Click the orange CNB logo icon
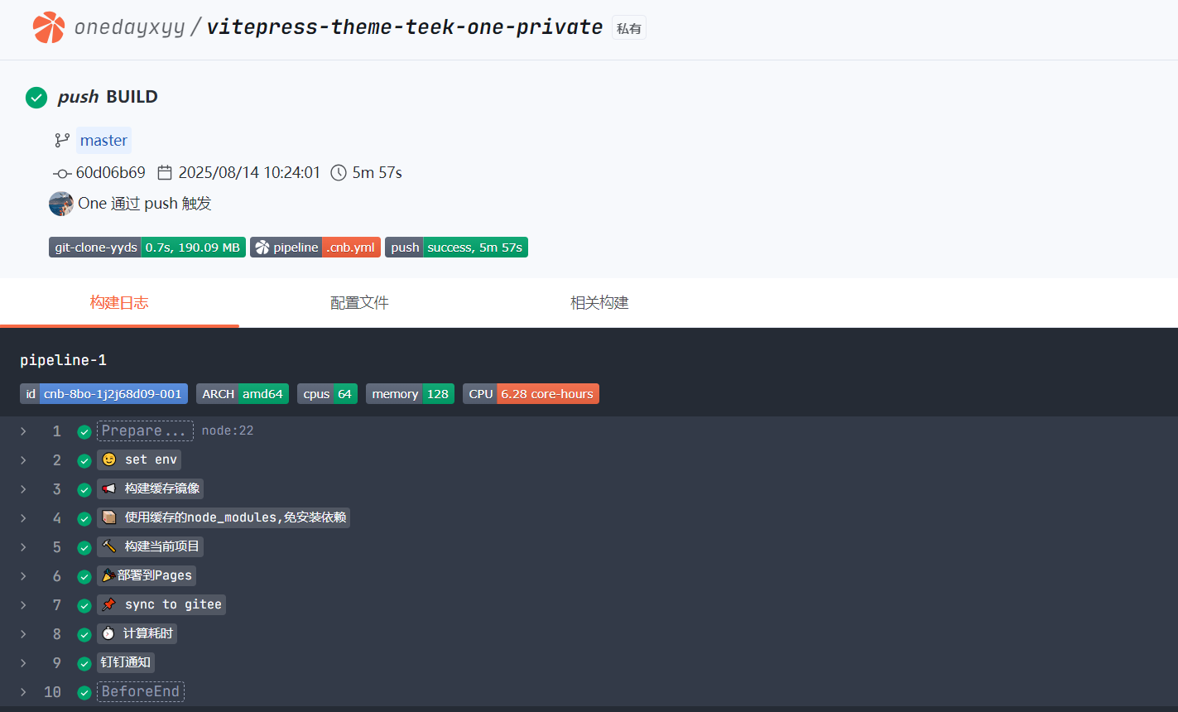 click(x=49, y=27)
